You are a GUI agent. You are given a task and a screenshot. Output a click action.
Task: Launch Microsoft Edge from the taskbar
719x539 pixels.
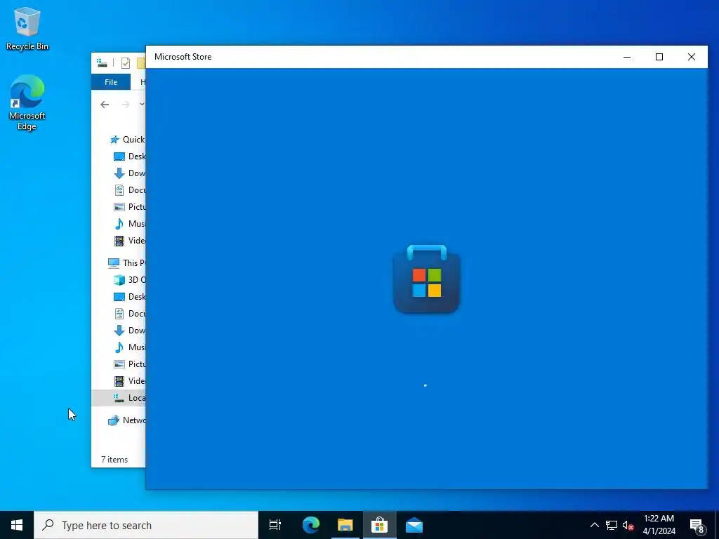pyautogui.click(x=310, y=525)
